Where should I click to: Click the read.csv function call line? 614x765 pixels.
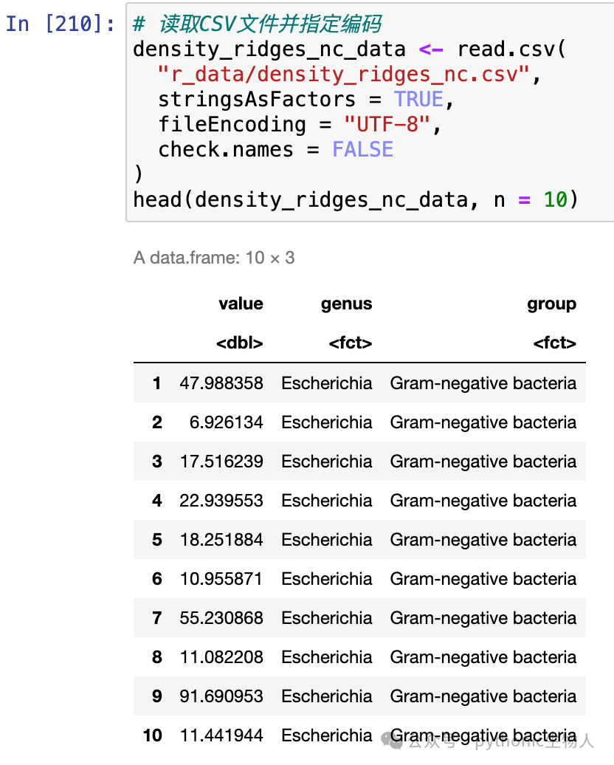pyautogui.click(x=349, y=49)
